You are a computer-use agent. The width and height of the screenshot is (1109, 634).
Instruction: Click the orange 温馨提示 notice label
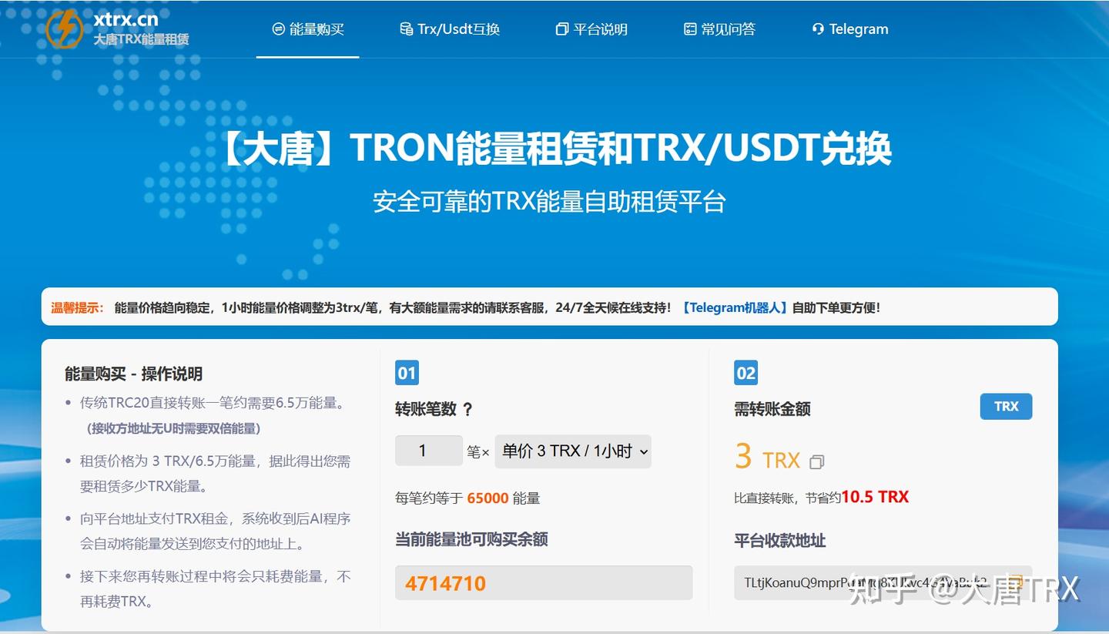coord(75,306)
